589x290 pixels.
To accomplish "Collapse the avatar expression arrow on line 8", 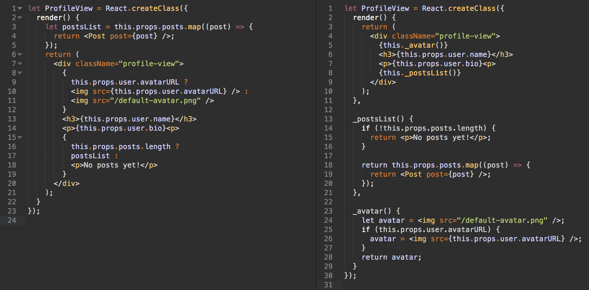I will coord(20,73).
